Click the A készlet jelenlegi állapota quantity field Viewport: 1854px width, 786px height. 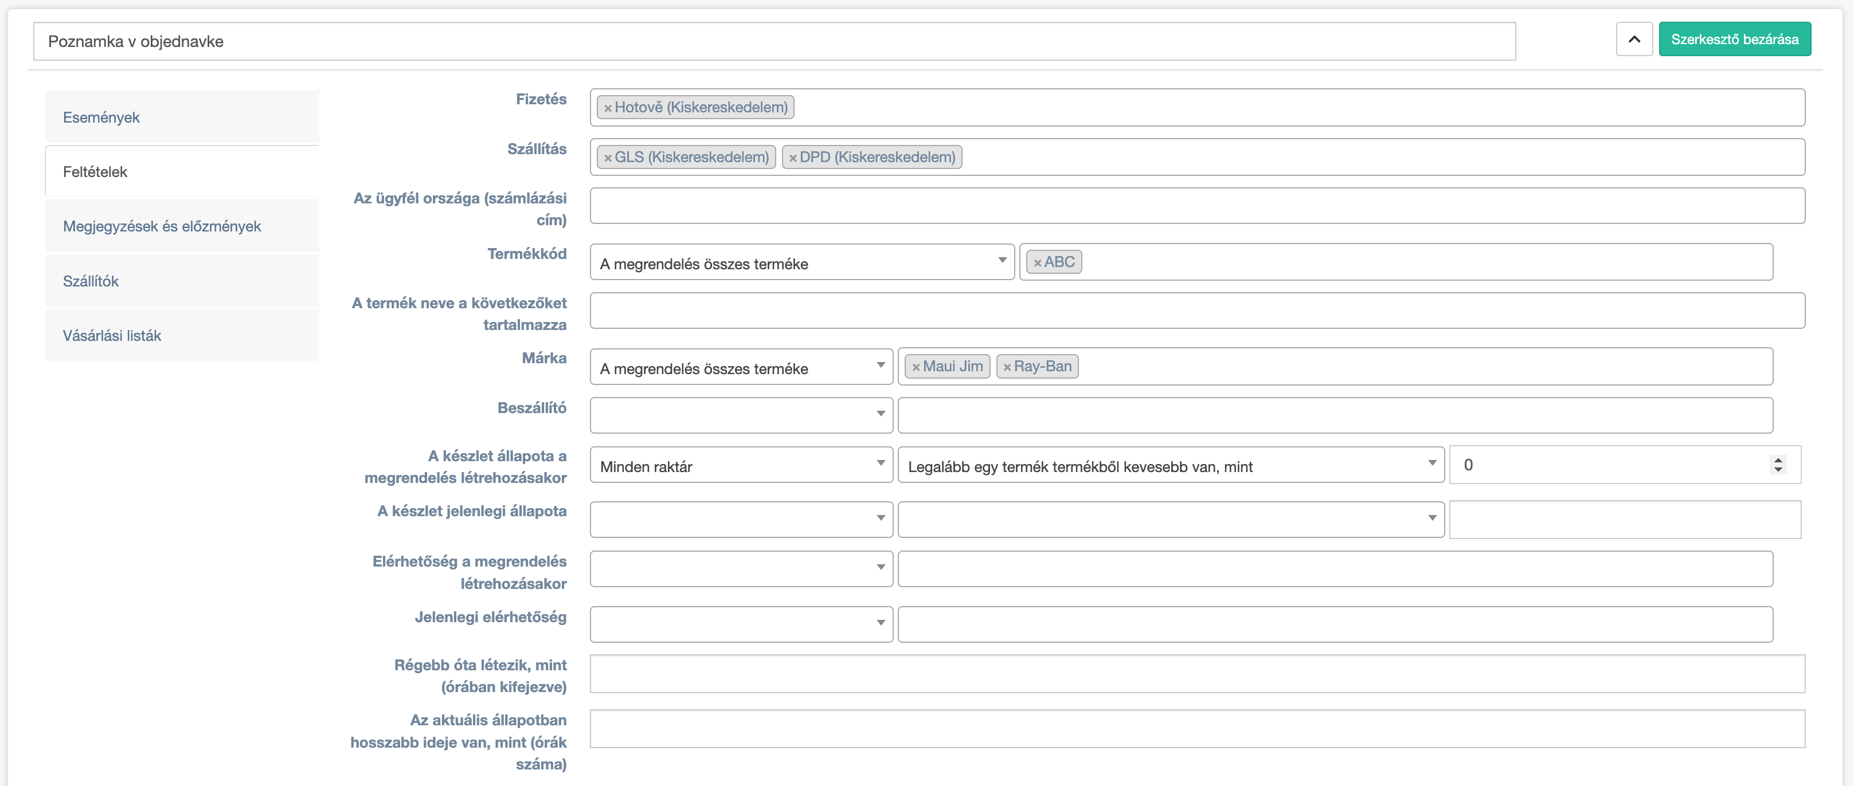1625,519
